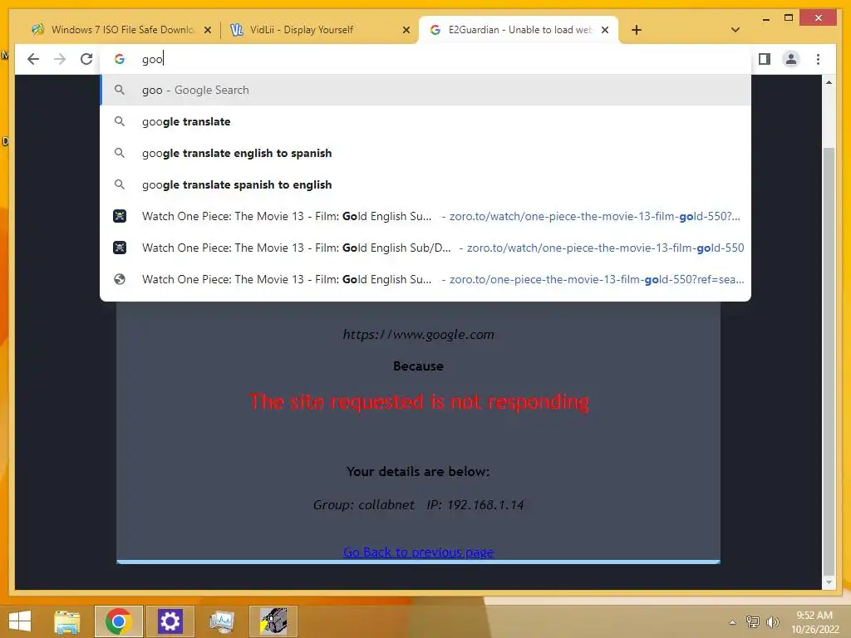851x638 pixels.
Task: Open One Piece suggestion with 'Sub/D...' title
Action: point(425,248)
